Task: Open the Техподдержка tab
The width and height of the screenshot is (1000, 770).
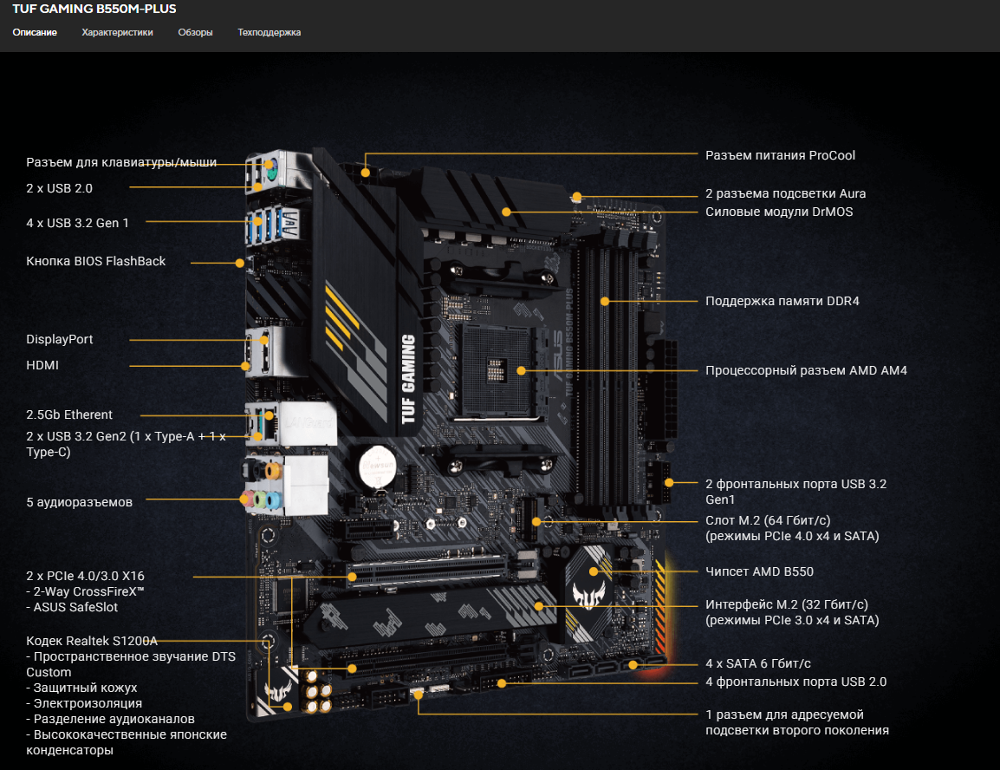Action: [269, 33]
